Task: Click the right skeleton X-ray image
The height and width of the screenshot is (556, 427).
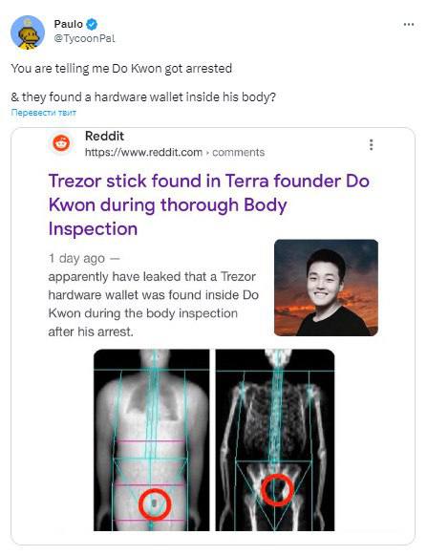Action: pyautogui.click(x=275, y=439)
